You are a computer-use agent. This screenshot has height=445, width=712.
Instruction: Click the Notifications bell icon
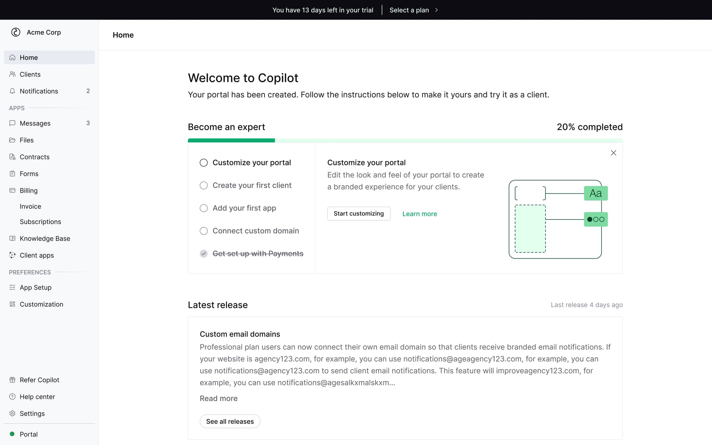13,91
